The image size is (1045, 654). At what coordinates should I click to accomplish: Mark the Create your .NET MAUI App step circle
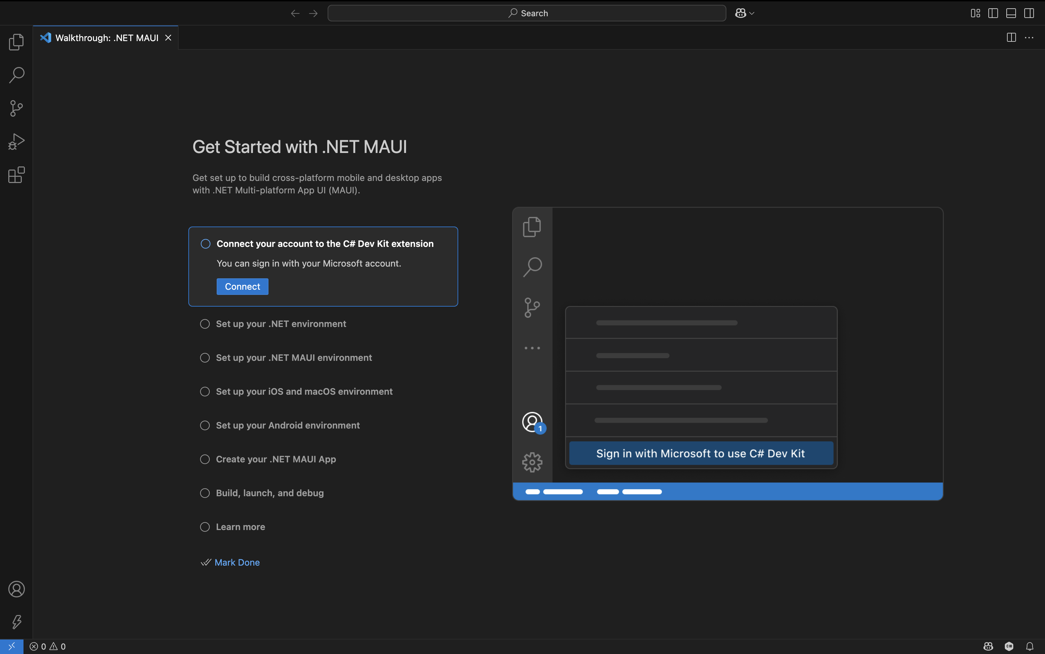pos(205,459)
